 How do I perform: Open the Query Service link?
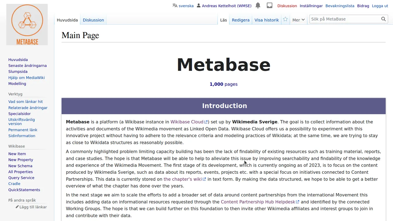pyautogui.click(x=21, y=178)
